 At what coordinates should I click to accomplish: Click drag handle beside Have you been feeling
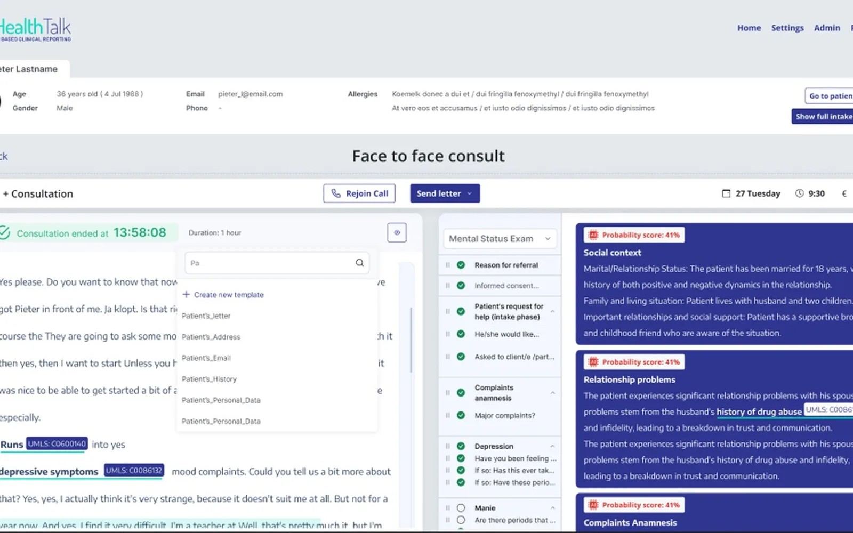[x=448, y=458]
